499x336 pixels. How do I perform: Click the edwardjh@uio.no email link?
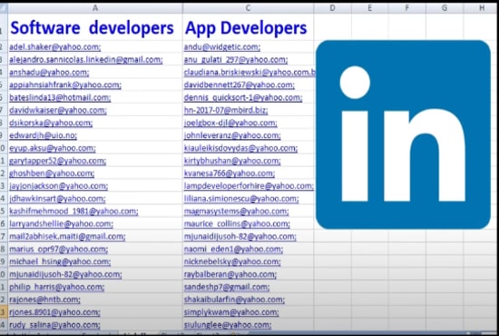coord(43,135)
